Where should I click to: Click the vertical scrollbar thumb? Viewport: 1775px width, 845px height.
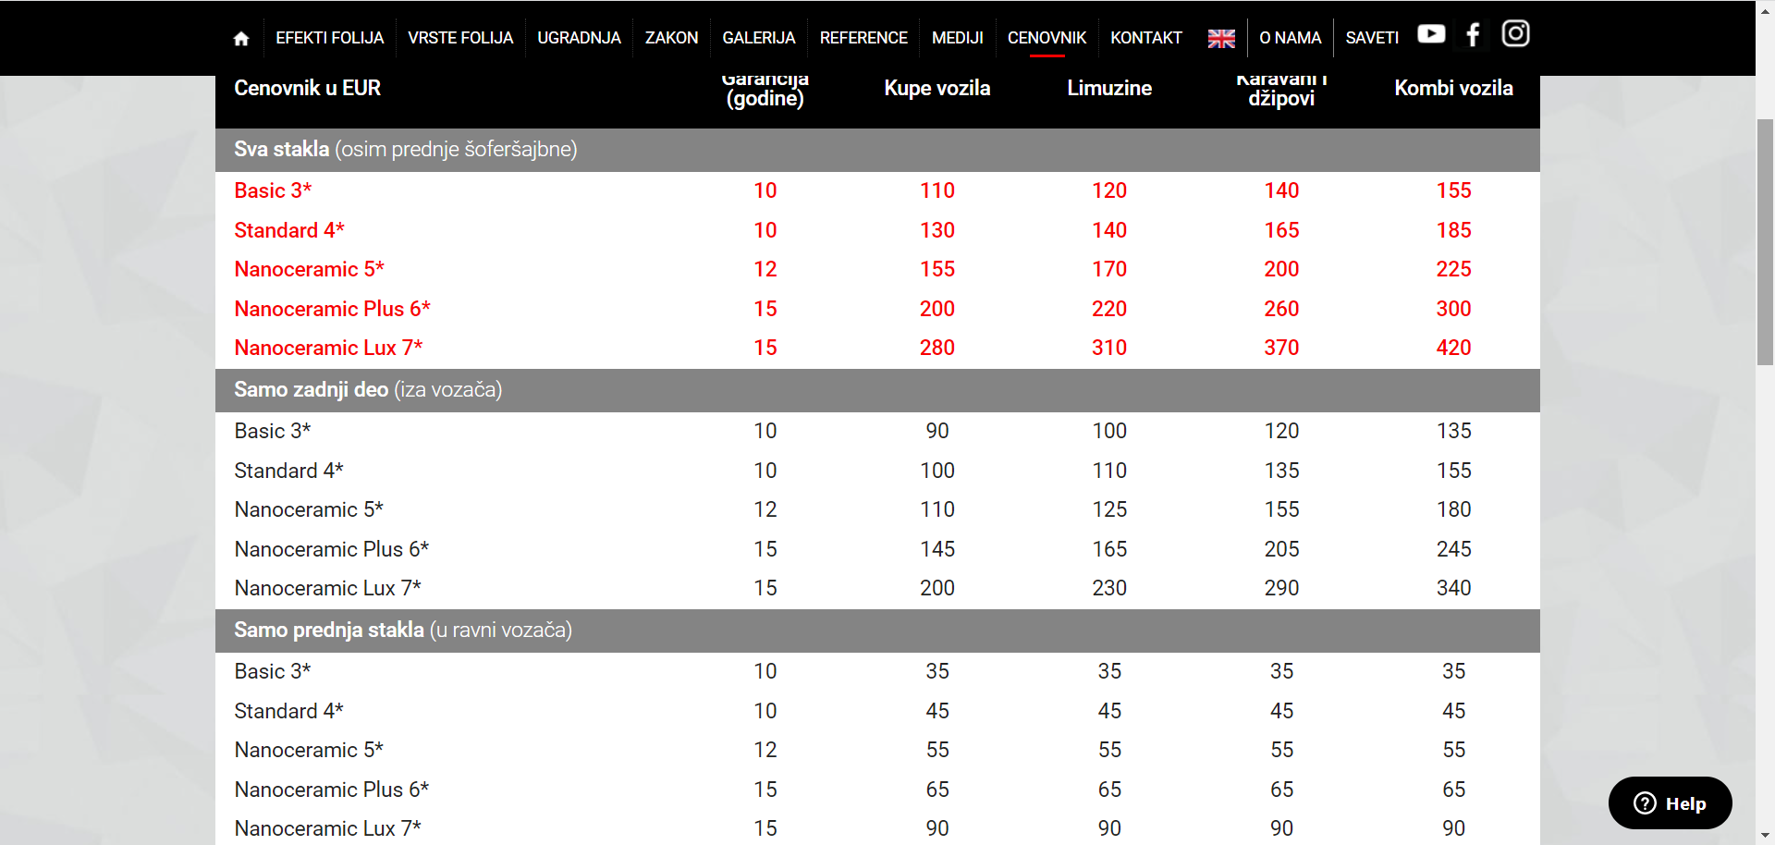pos(1765,242)
